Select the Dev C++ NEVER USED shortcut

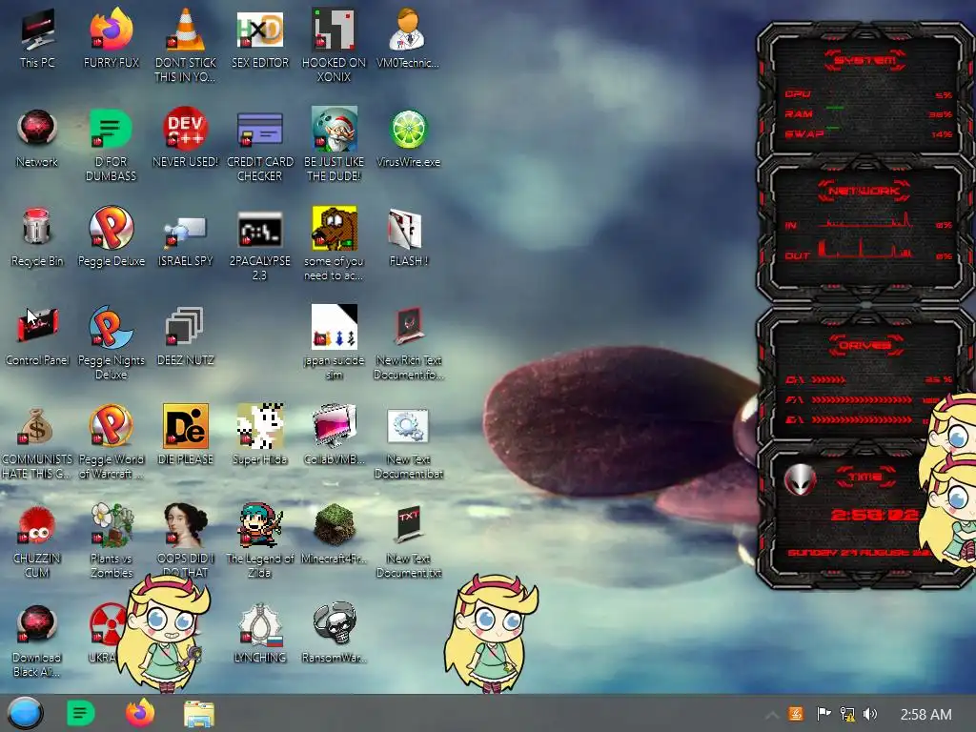pyautogui.click(x=186, y=138)
